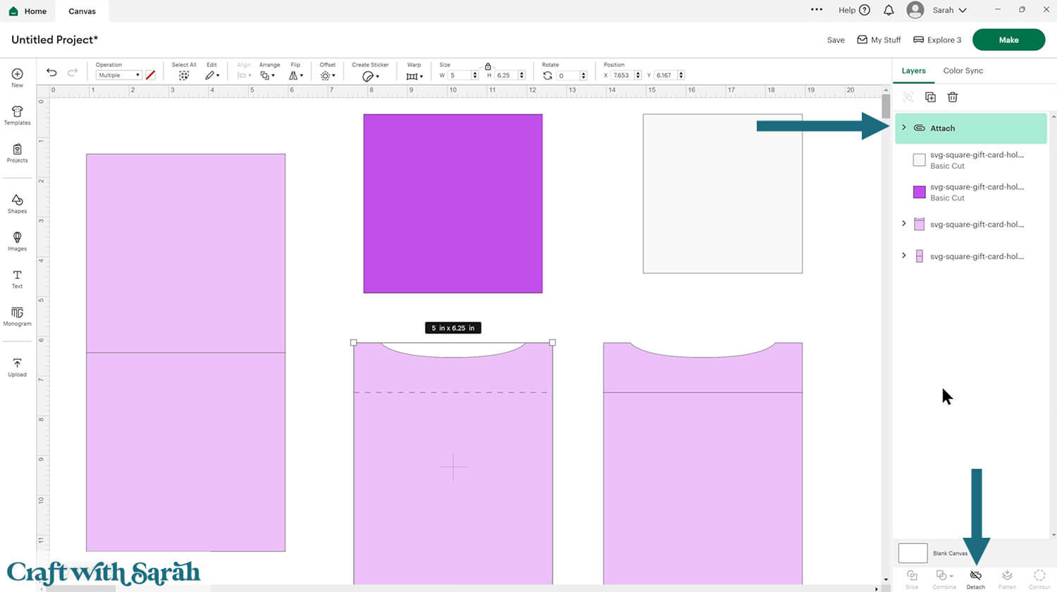Open the Operation dropdown set to Multiple
Viewport: 1057px width, 592px height.
coord(118,75)
